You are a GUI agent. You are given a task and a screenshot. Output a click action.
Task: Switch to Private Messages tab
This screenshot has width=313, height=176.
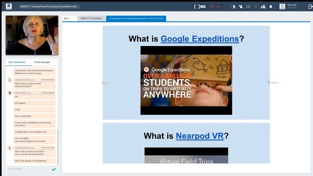point(43,62)
